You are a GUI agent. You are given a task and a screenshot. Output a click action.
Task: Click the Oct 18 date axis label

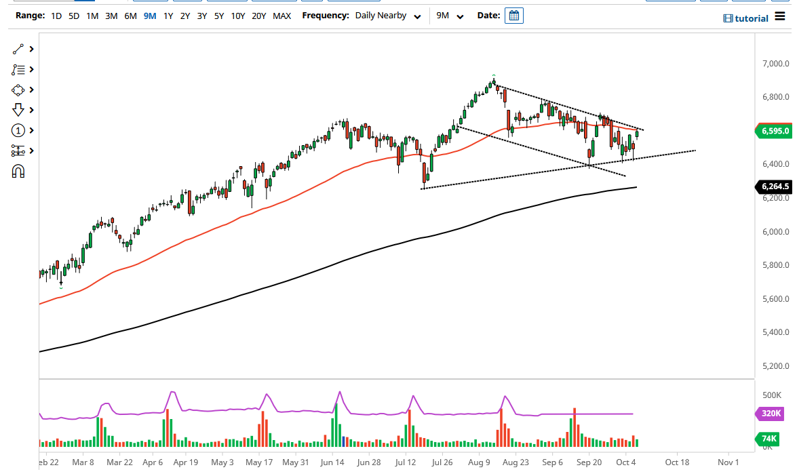click(x=677, y=462)
